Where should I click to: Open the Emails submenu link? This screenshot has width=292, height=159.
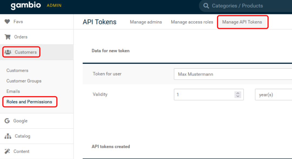(13, 92)
